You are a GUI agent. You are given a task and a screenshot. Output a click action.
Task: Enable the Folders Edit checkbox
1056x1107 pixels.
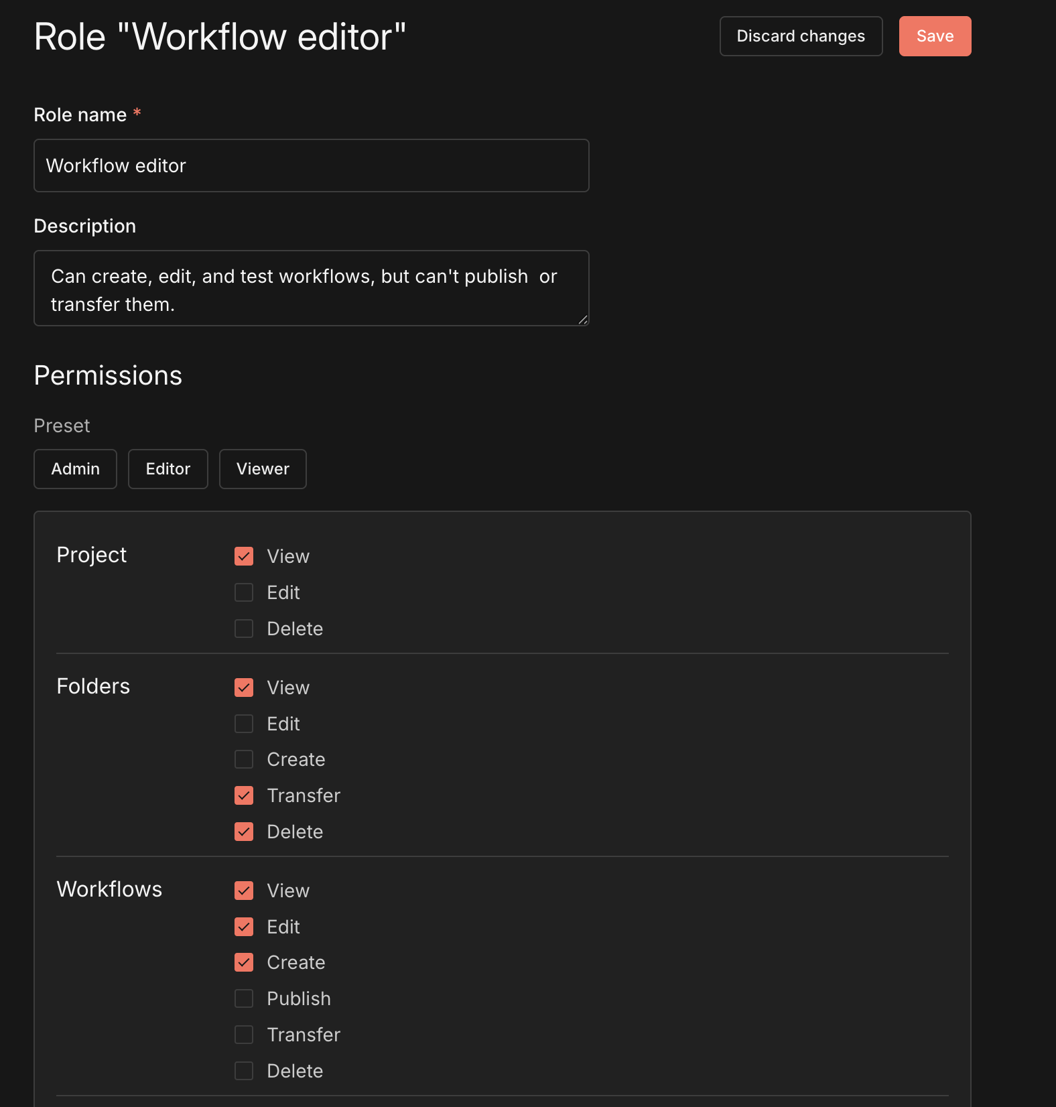coord(244,724)
